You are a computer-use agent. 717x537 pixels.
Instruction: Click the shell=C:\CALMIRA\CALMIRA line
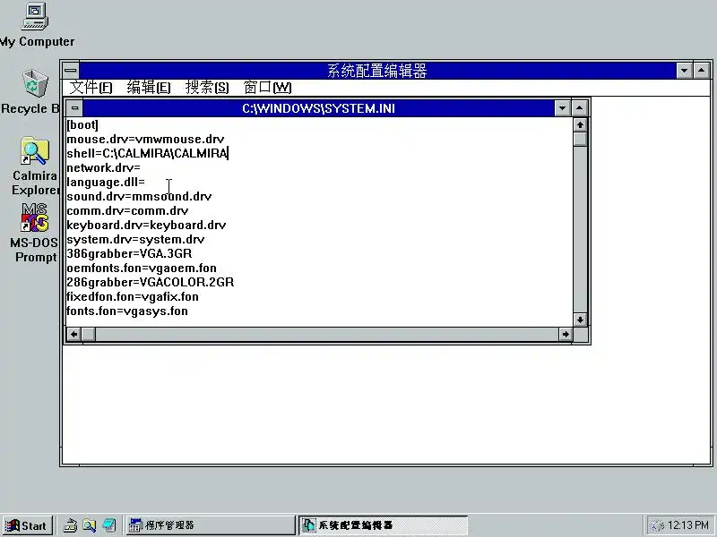point(147,153)
